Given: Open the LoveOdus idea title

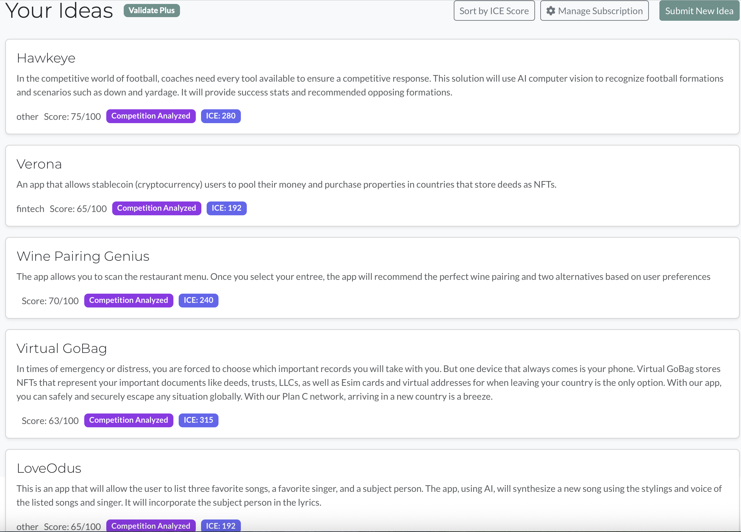Looking at the screenshot, I should click(49, 468).
